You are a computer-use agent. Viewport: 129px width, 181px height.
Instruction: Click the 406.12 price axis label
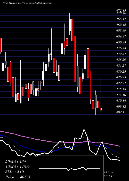[x=121, y=107]
